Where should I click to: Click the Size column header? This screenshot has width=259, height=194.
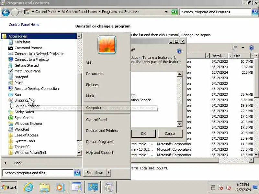(242, 56)
